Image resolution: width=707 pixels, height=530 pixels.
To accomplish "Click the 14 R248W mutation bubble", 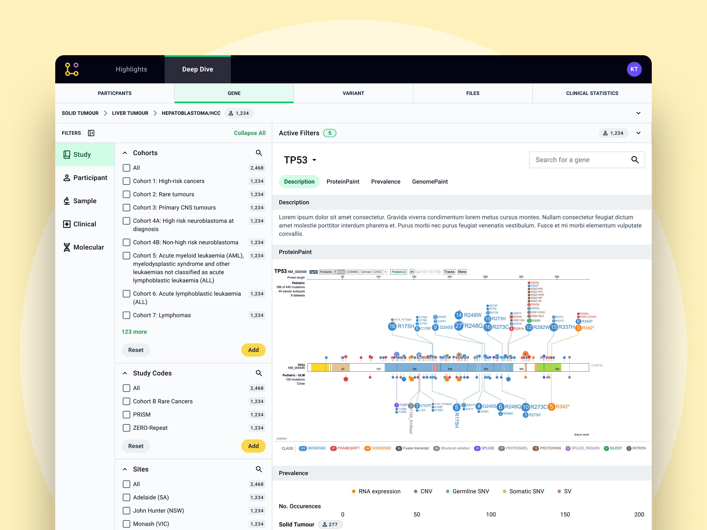I will pyautogui.click(x=459, y=315).
